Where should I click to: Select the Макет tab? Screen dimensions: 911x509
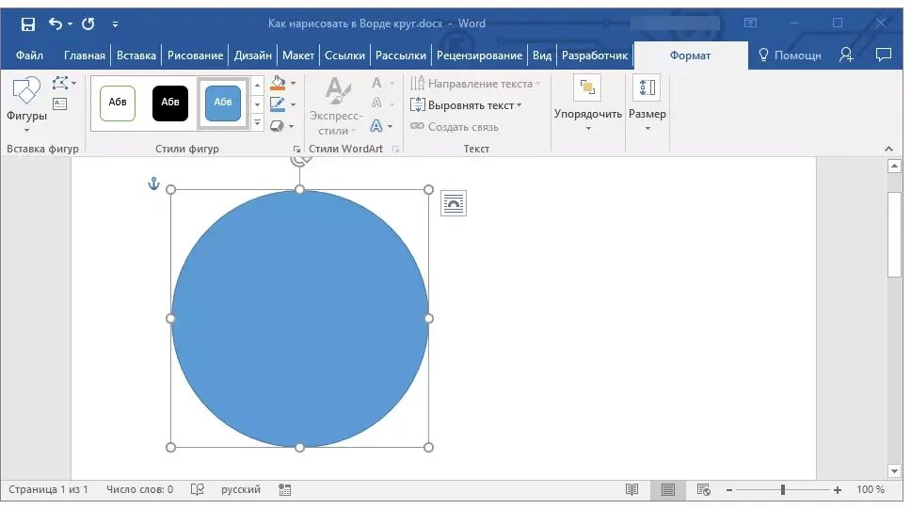pos(298,56)
